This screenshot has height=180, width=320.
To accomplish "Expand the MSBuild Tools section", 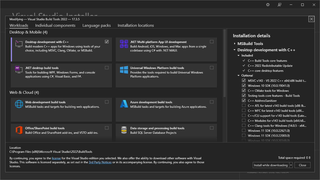I will click(235, 44).
